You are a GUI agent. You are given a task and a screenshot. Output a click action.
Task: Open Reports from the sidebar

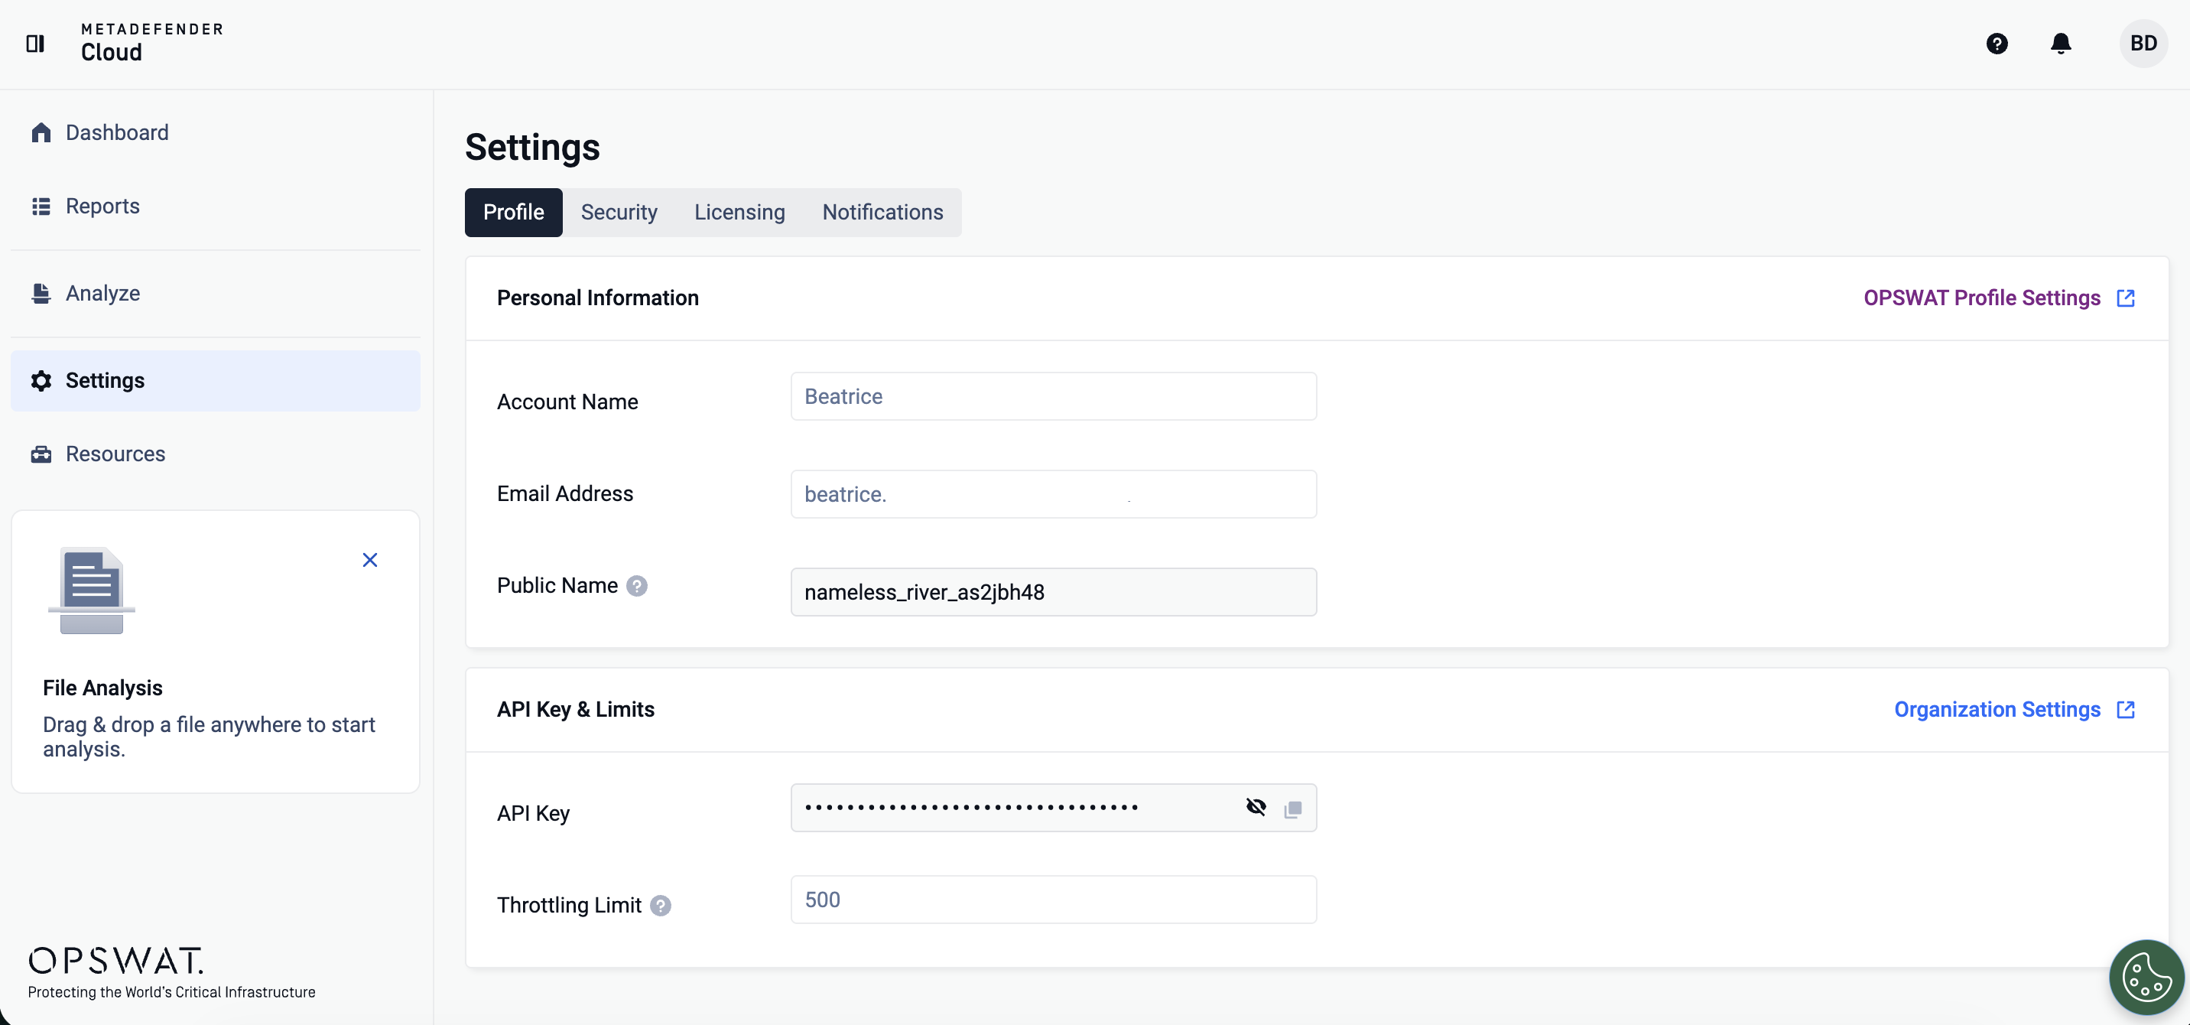point(102,207)
